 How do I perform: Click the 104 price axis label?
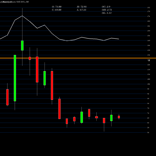[x=149, y=84]
